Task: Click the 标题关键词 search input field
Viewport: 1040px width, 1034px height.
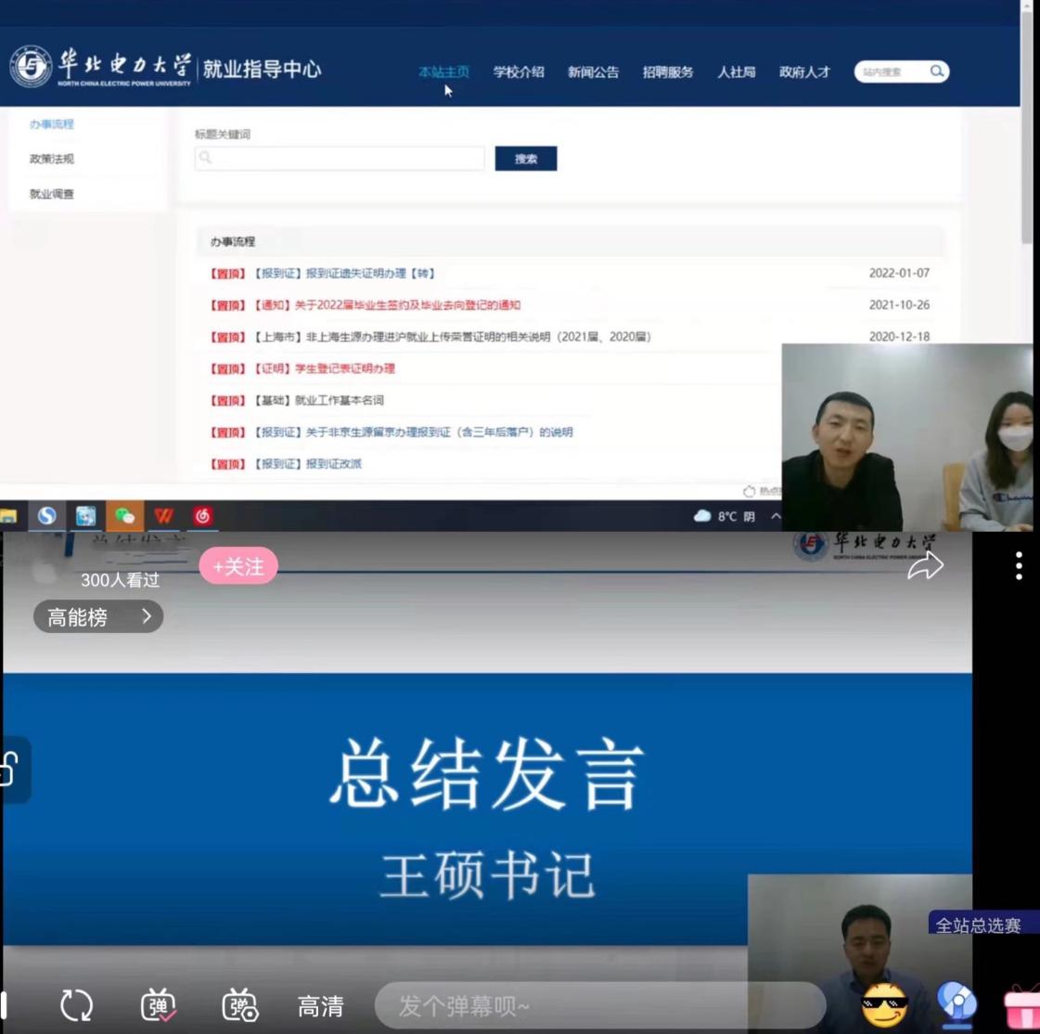Action: 340,159
